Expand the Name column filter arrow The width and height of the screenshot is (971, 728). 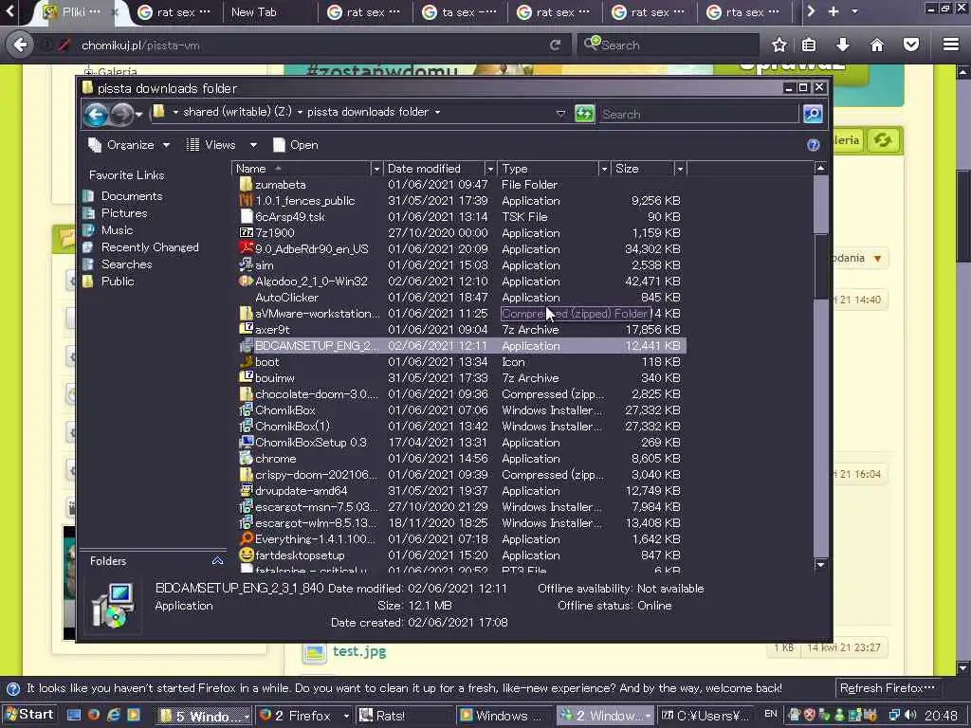pyautogui.click(x=376, y=169)
